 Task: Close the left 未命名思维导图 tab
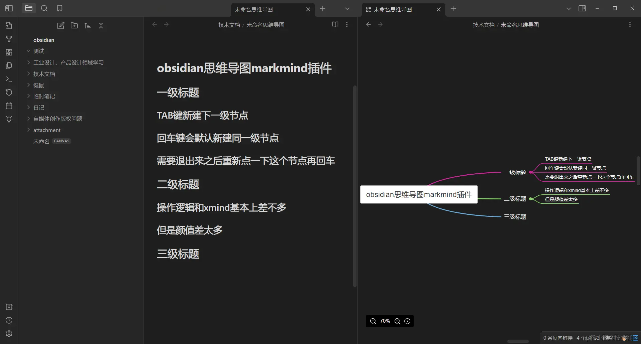tap(308, 9)
